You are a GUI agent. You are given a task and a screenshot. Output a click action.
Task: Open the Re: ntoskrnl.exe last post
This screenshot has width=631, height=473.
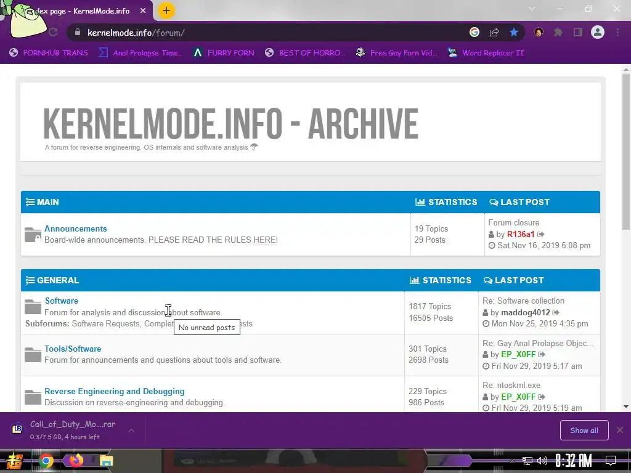coord(511,386)
